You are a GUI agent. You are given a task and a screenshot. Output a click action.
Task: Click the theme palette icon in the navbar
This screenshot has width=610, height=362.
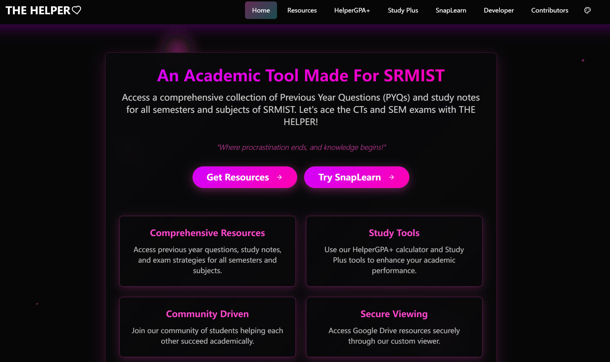tap(587, 10)
